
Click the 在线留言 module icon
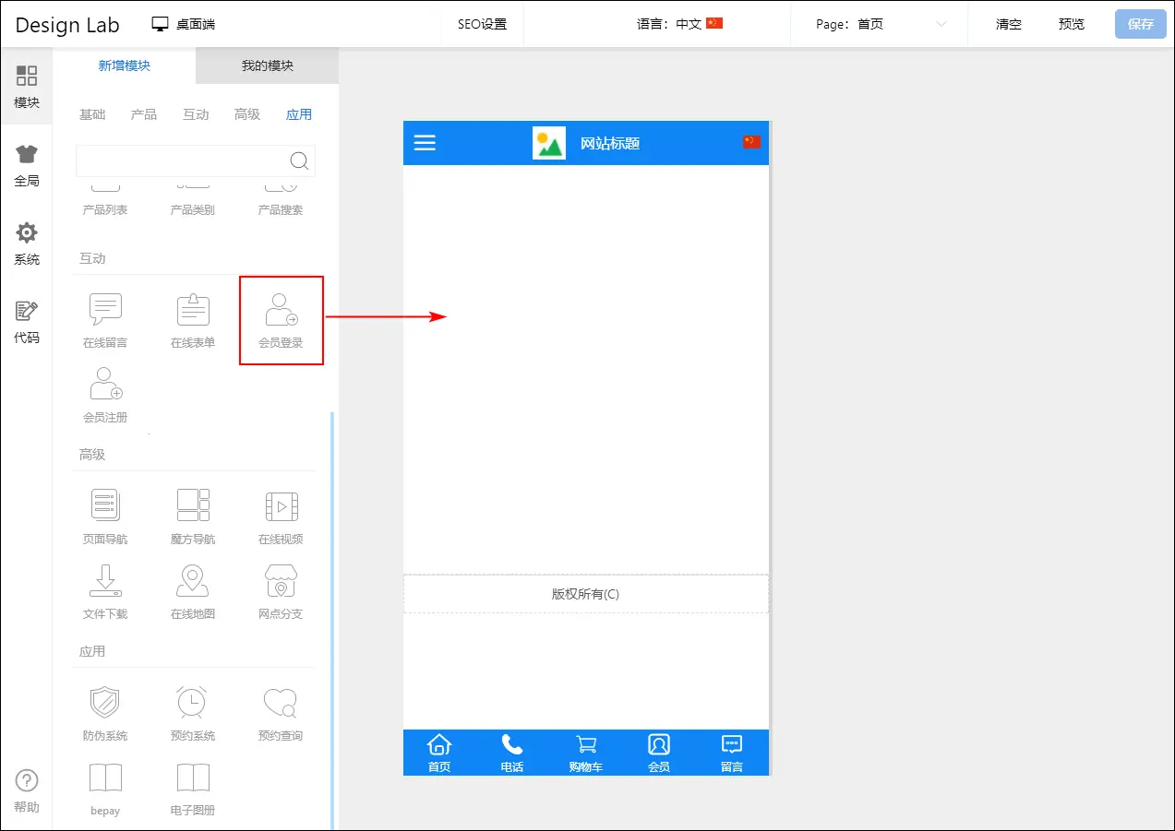coord(105,311)
